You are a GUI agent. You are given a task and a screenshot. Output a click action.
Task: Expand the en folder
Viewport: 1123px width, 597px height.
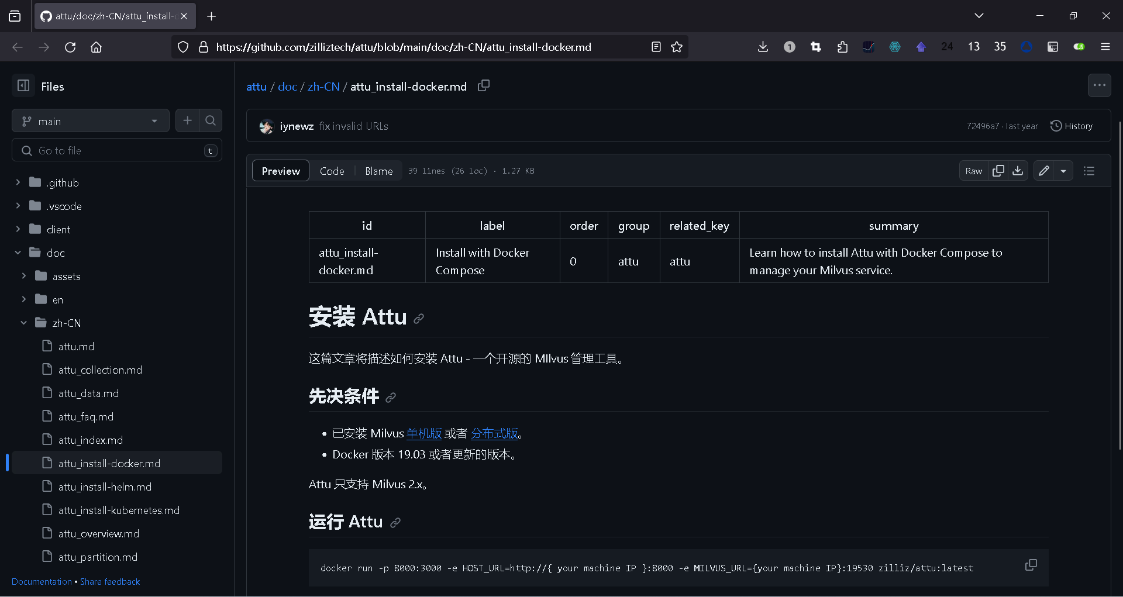pyautogui.click(x=23, y=299)
